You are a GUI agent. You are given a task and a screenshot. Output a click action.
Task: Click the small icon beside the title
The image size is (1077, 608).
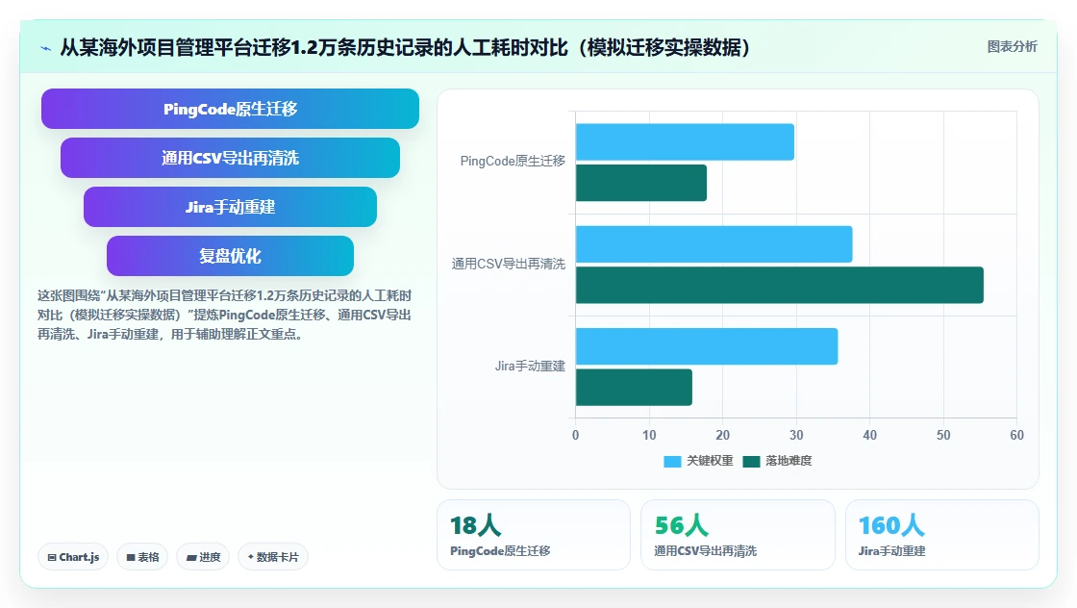coord(46,48)
